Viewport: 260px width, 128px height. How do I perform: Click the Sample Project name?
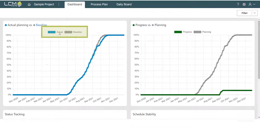(x=44, y=4)
